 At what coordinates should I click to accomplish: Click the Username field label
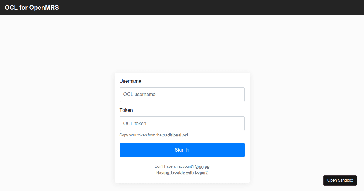130,81
